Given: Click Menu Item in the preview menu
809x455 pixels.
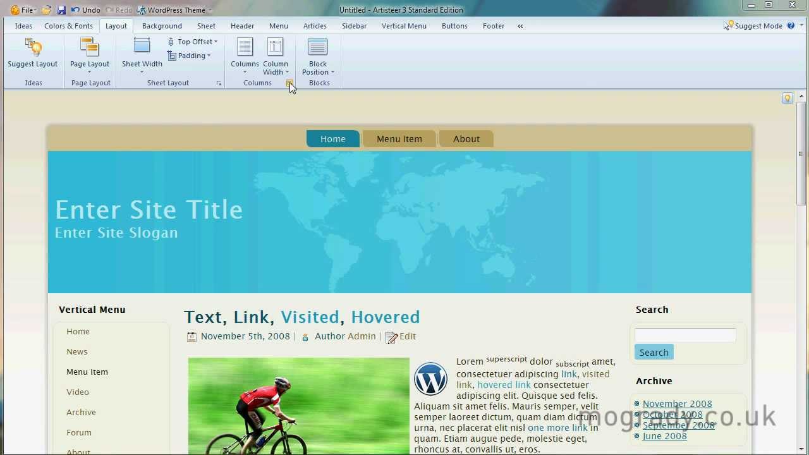Looking at the screenshot, I should 399,139.
